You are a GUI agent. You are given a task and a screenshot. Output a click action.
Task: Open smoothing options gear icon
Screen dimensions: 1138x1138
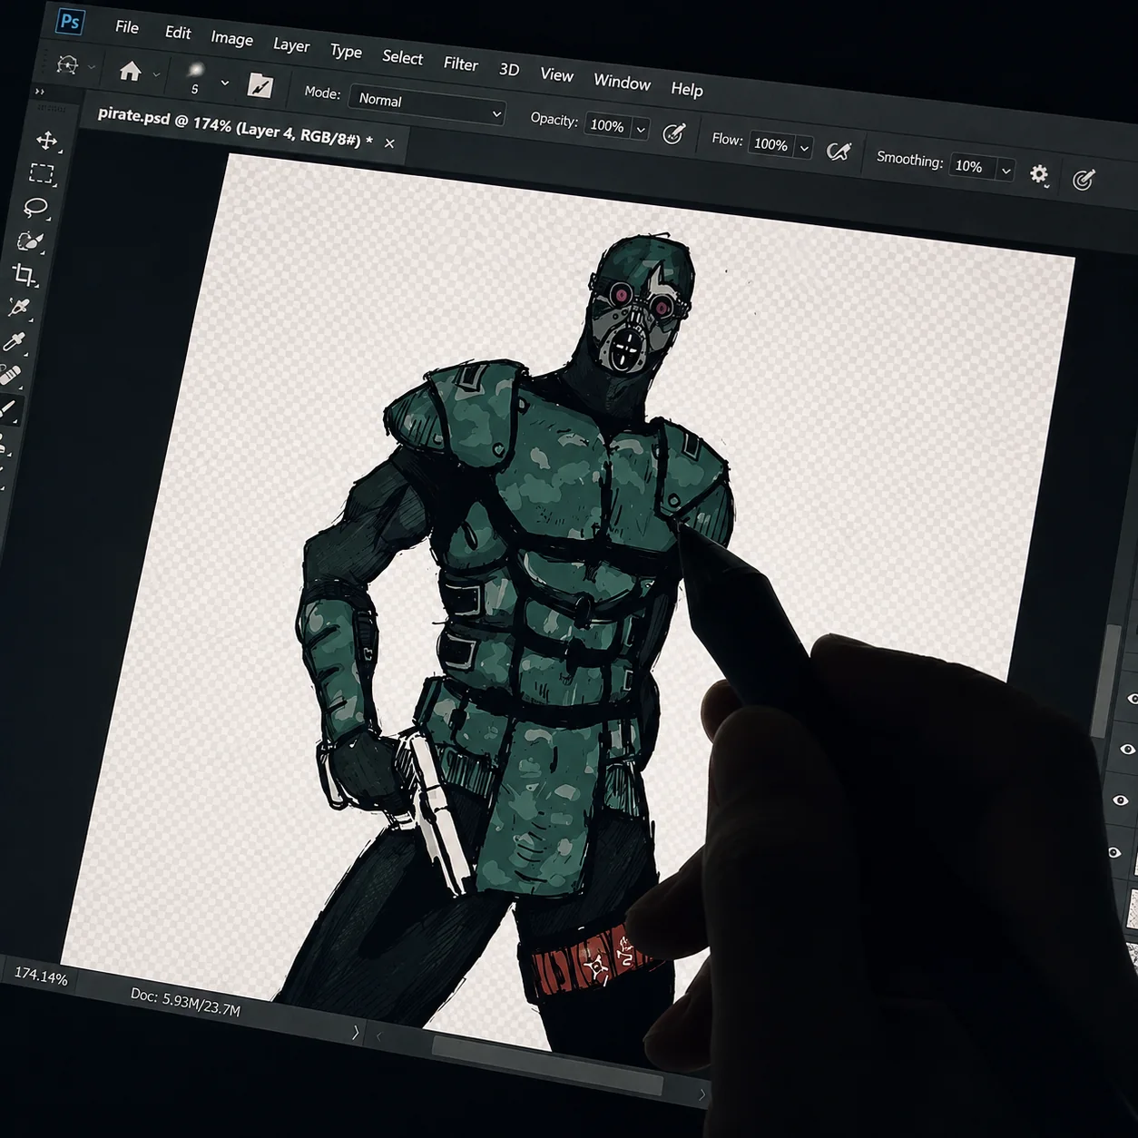click(1039, 173)
